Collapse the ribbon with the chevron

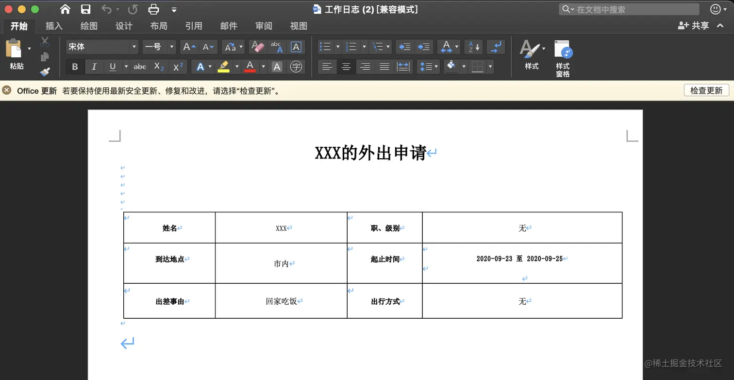720,25
